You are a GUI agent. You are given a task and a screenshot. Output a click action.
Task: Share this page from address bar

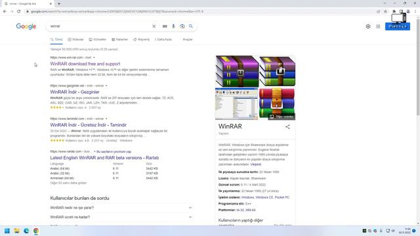pyautogui.click(x=378, y=12)
